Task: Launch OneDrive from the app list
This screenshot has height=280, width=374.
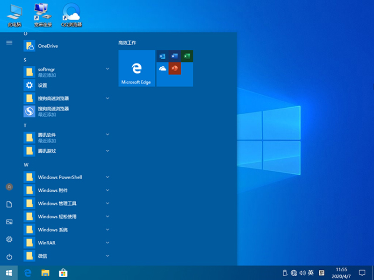Action: click(x=48, y=46)
